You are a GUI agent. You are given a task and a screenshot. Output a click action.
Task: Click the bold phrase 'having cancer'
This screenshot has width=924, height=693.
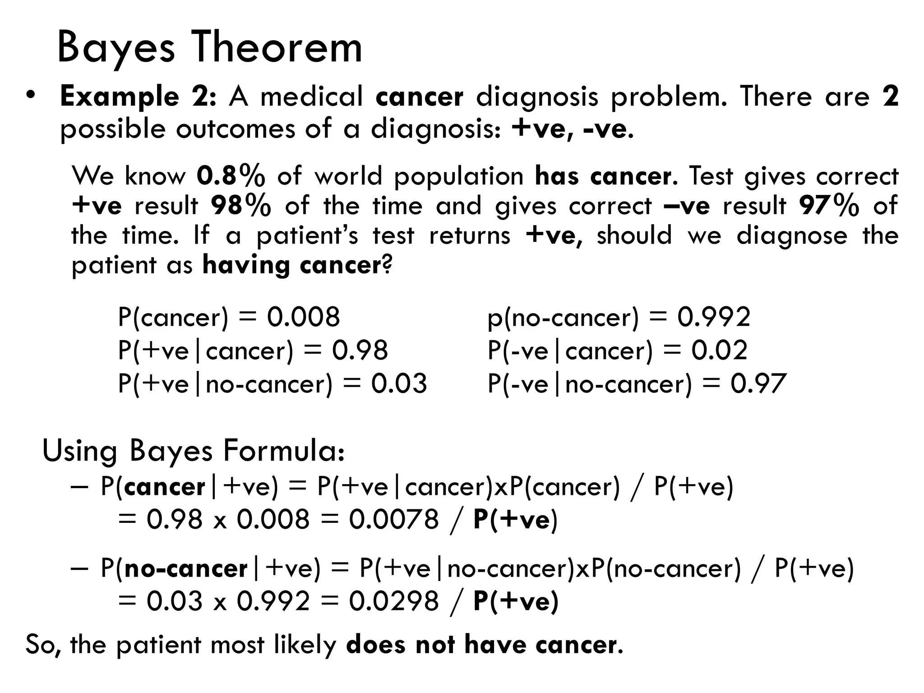(292, 265)
